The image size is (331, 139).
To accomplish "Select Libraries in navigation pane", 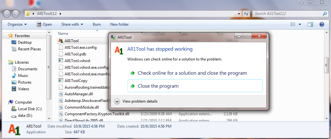I will tap(22, 62).
